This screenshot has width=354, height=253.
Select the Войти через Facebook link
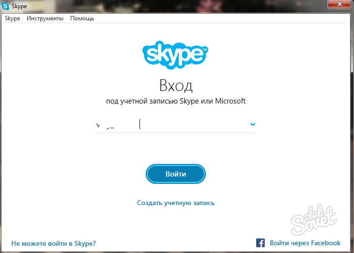coord(305,243)
